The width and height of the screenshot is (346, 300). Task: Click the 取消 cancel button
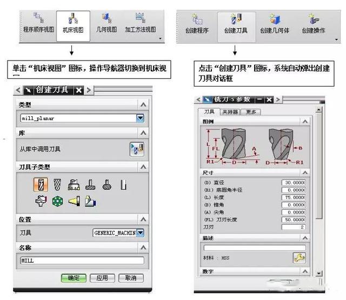pyautogui.click(x=131, y=278)
